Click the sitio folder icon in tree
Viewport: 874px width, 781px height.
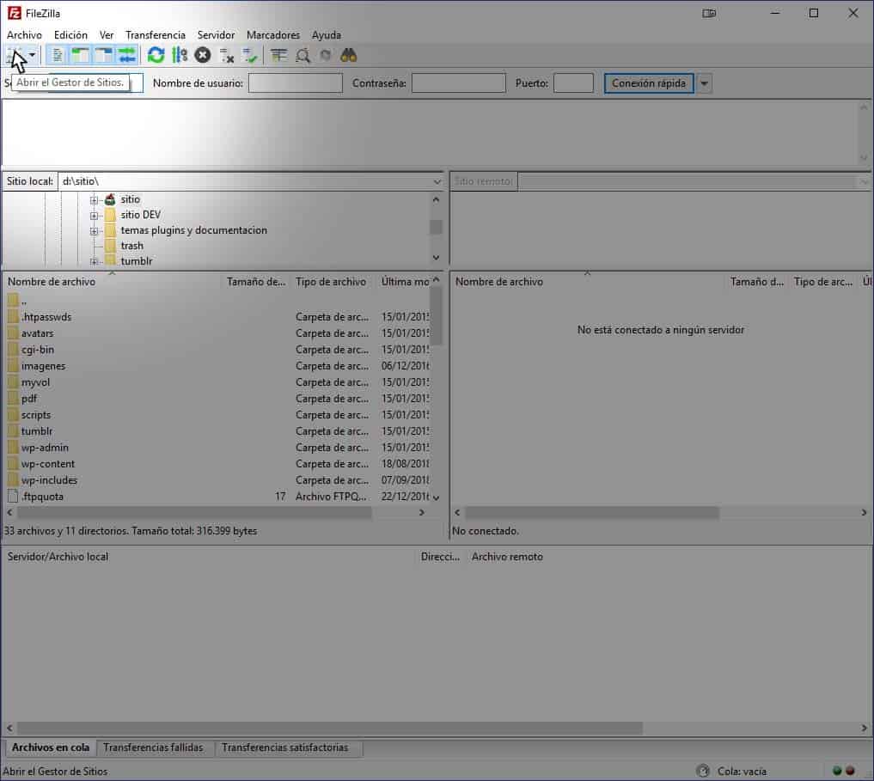[110, 199]
